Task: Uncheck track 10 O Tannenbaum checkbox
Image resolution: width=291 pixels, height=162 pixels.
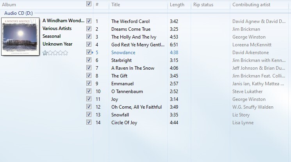Action: coord(89,91)
